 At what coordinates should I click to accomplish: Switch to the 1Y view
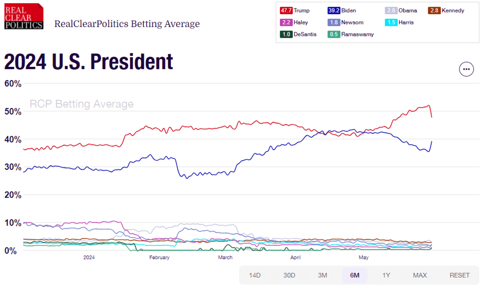387,275
